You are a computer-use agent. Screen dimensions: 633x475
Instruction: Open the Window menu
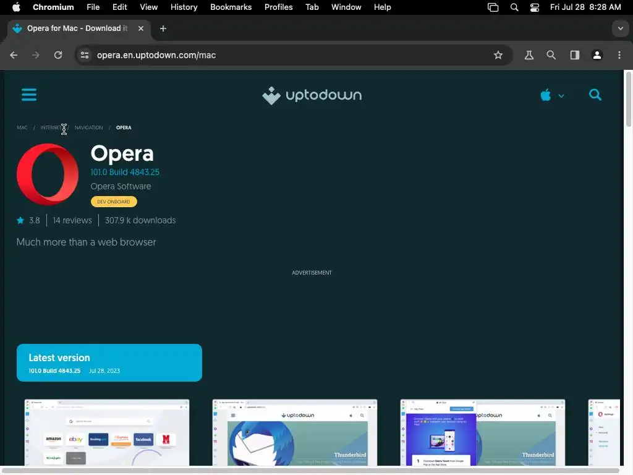coord(346,7)
